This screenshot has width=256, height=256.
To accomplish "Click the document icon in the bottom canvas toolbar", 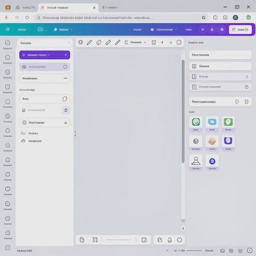I will [x=82, y=240].
